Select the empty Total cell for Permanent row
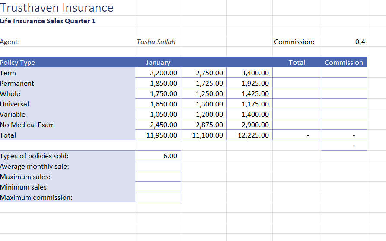Viewport: 386px width, 241px height. (297, 83)
